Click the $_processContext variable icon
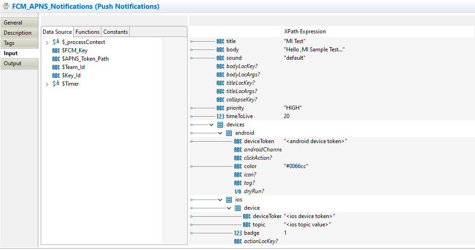The height and width of the screenshot is (250, 475). tap(56, 42)
